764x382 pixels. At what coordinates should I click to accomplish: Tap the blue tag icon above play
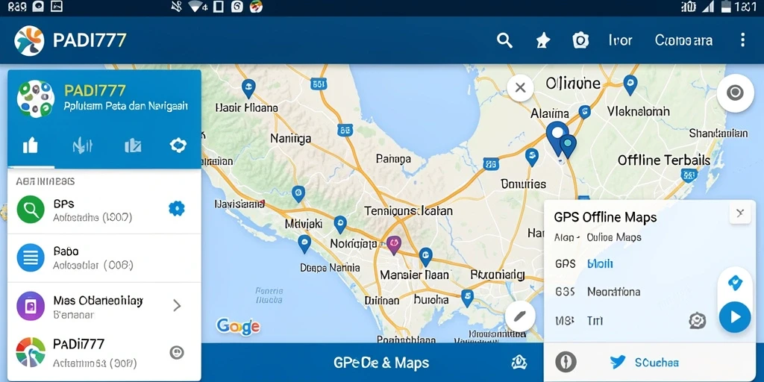click(x=735, y=283)
